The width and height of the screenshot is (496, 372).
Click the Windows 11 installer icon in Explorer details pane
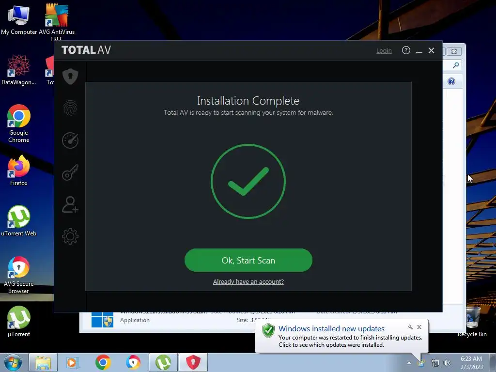tap(102, 320)
